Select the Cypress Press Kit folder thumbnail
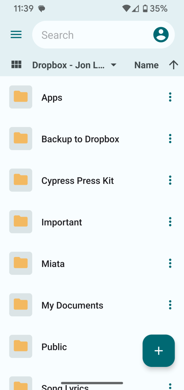 pyautogui.click(x=20, y=180)
